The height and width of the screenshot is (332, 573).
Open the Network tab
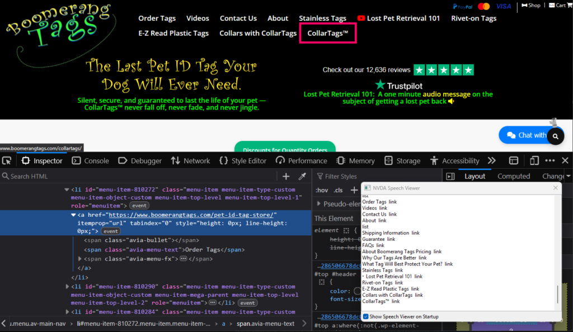click(x=190, y=161)
